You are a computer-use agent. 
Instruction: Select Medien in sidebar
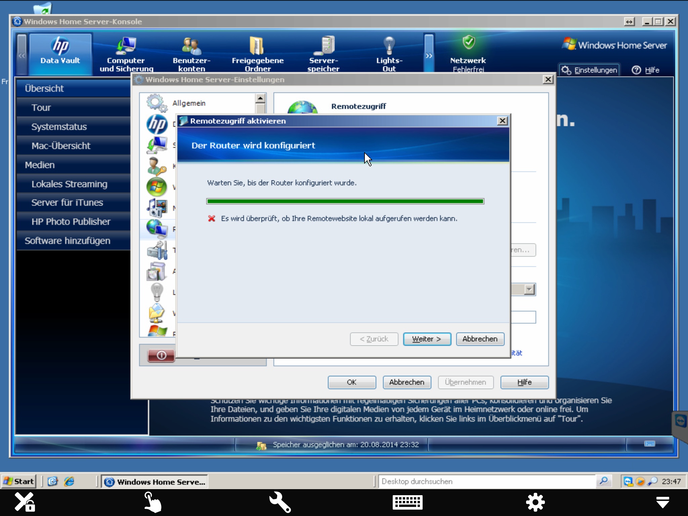[74, 165]
